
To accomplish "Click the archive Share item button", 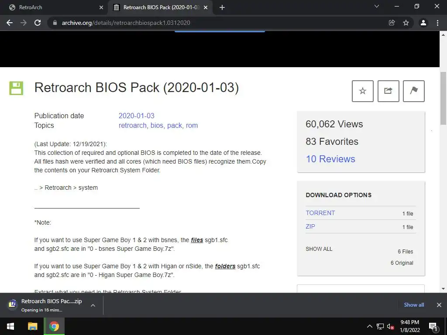I will (388, 91).
